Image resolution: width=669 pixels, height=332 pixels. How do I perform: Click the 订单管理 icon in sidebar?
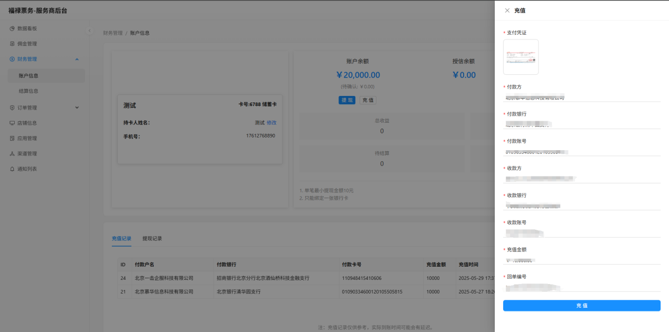point(12,108)
